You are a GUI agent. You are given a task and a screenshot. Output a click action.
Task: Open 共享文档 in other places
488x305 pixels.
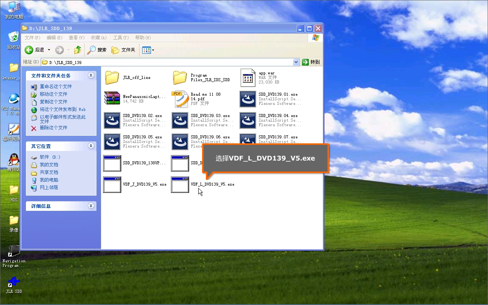pyautogui.click(x=49, y=172)
